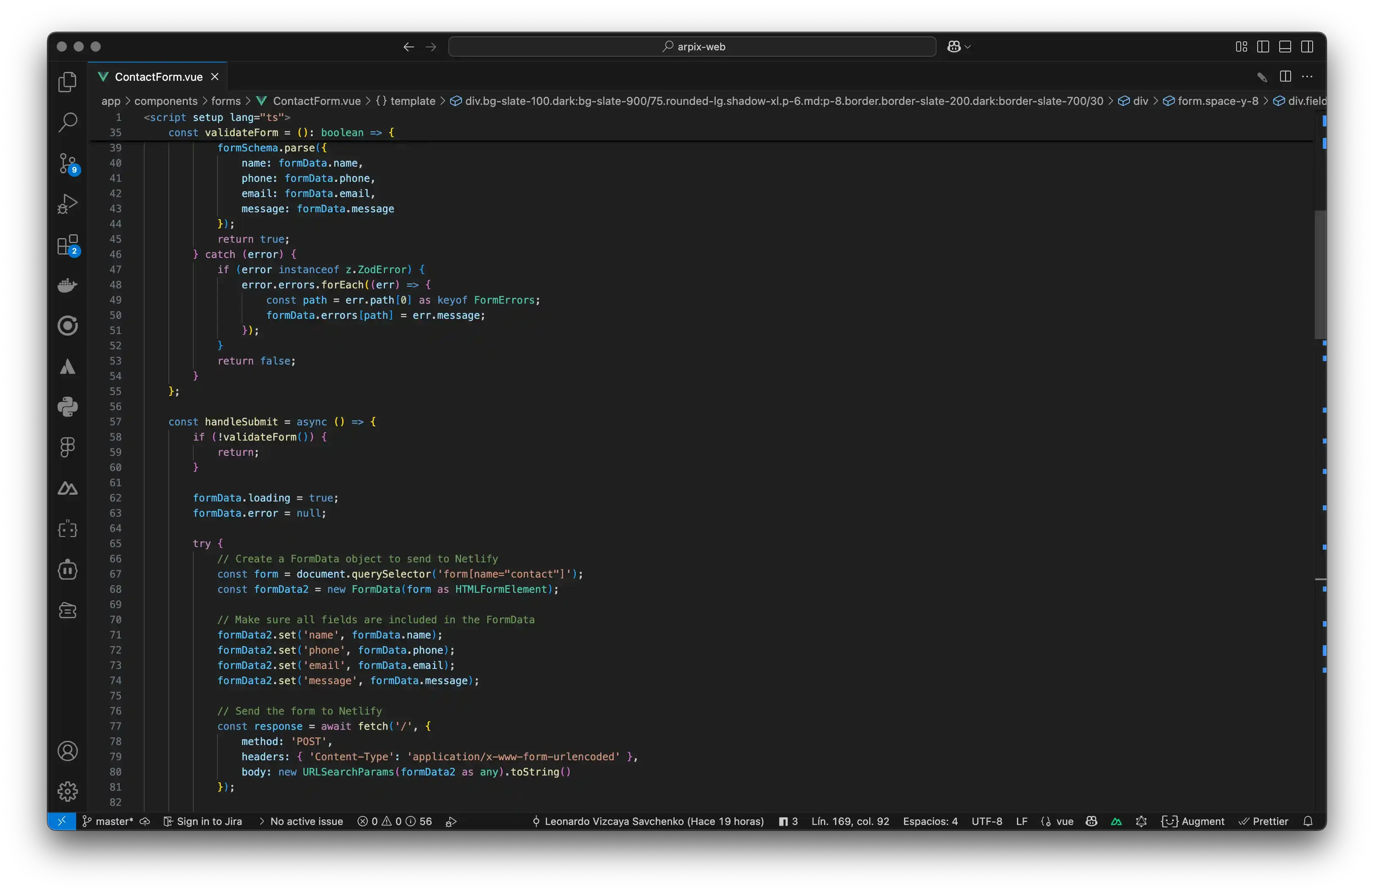The image size is (1374, 893).
Task: Click the bookmark indicator showing 3
Action: [x=789, y=822]
